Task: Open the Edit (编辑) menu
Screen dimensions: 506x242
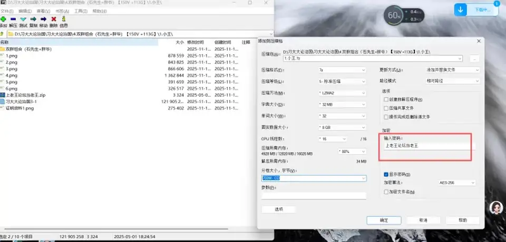Action: point(25,11)
